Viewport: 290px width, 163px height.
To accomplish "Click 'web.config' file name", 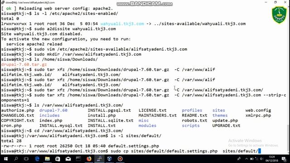I will pyautogui.click(x=258, y=110).
